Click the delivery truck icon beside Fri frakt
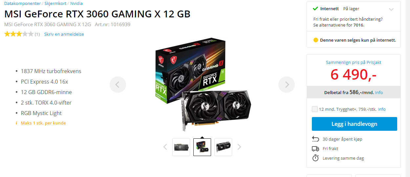410x177 pixels. point(315,148)
